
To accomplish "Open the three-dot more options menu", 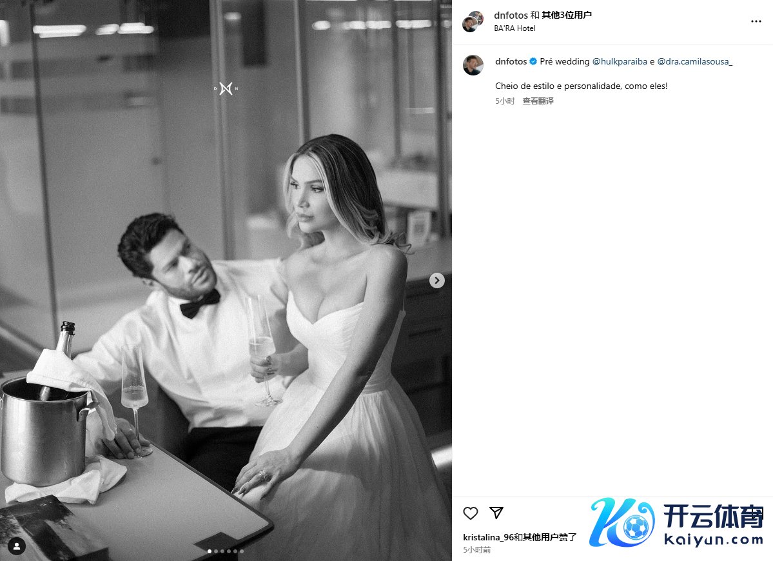I will click(756, 21).
